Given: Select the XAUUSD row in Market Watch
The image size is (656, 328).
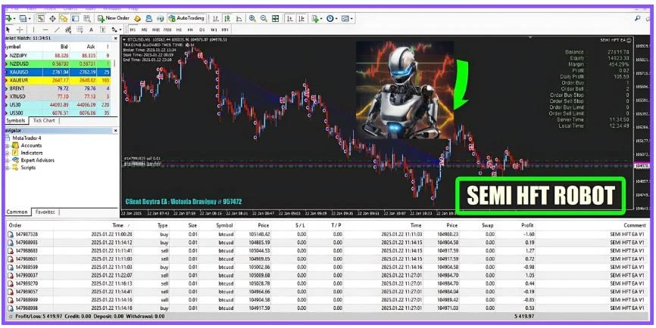Looking at the screenshot, I should coord(58,72).
